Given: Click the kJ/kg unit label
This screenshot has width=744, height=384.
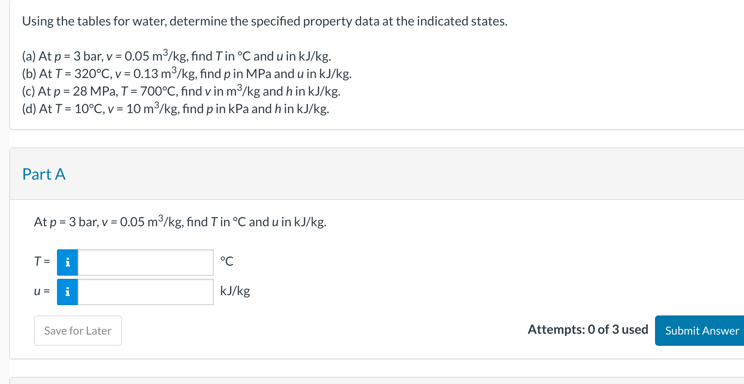Looking at the screenshot, I should (x=234, y=291).
